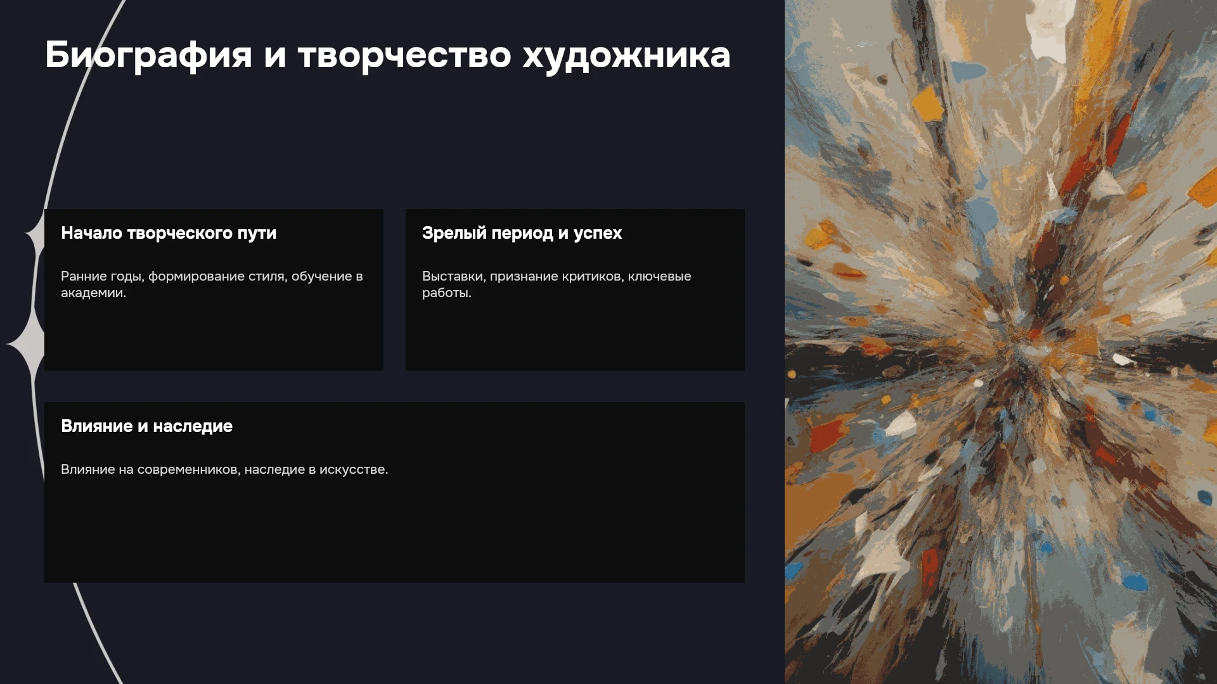The image size is (1217, 684).
Task: Click the word 'художника' in the title
Action: coord(626,55)
